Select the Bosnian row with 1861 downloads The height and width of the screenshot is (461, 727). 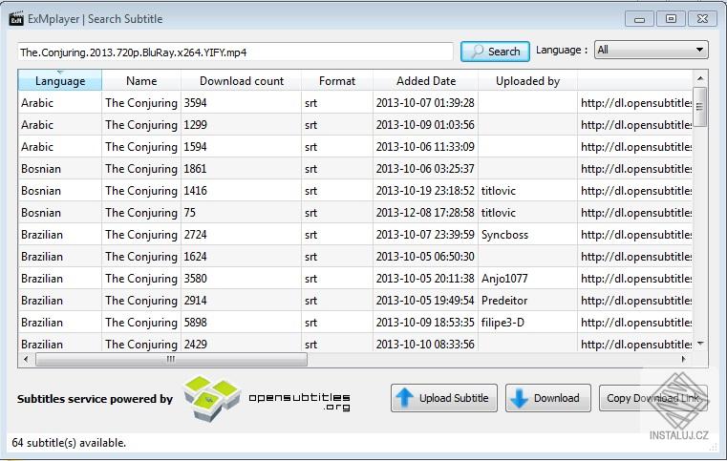(355, 169)
